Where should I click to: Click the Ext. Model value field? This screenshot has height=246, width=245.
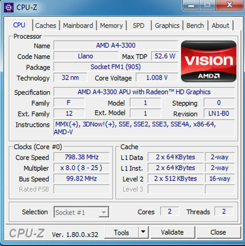coord(145,113)
